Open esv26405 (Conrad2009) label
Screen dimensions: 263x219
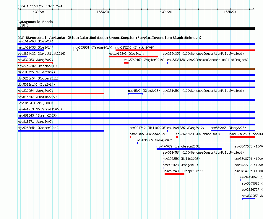(x=148, y=134)
